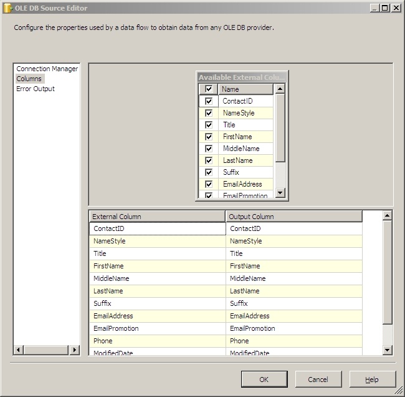Toggle the select-all checkbox beside Name header

click(x=209, y=89)
